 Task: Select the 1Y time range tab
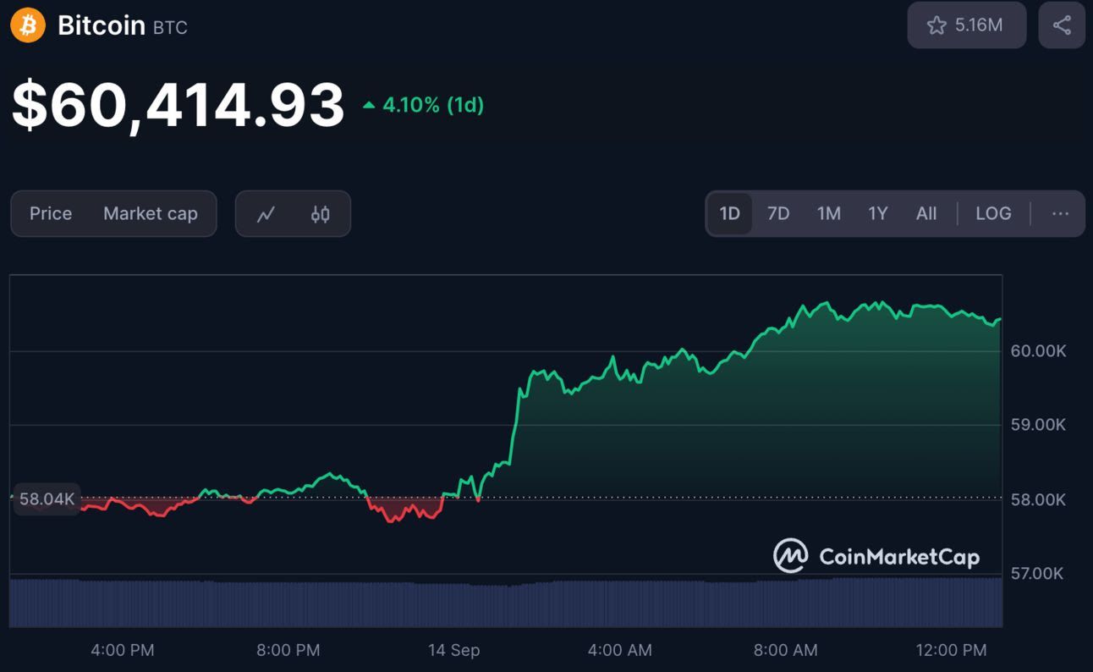click(878, 213)
